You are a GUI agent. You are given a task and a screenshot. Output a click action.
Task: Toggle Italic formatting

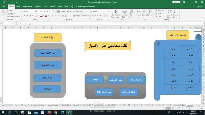pos(27,16)
